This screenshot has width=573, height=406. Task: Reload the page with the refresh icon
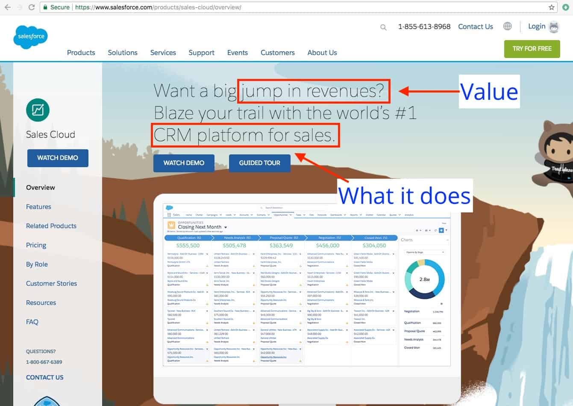point(32,7)
